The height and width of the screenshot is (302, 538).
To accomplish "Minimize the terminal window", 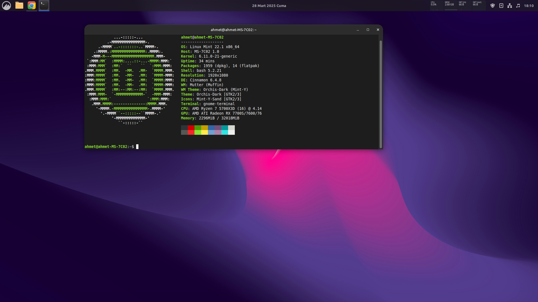I will [x=358, y=30].
